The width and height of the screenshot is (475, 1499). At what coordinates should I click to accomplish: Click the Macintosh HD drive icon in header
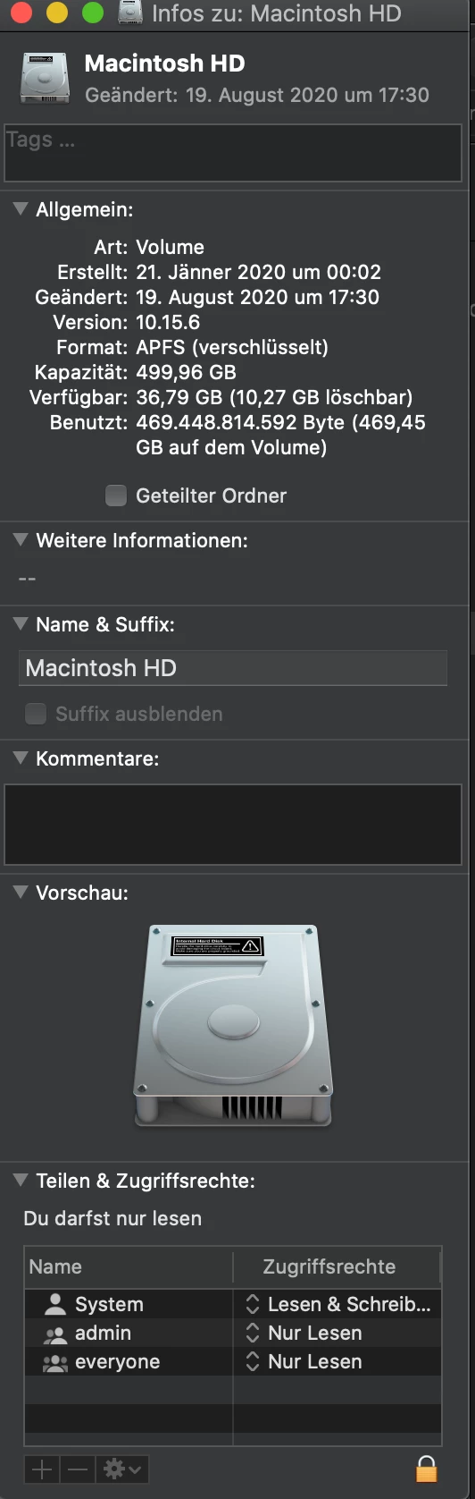coord(45,78)
